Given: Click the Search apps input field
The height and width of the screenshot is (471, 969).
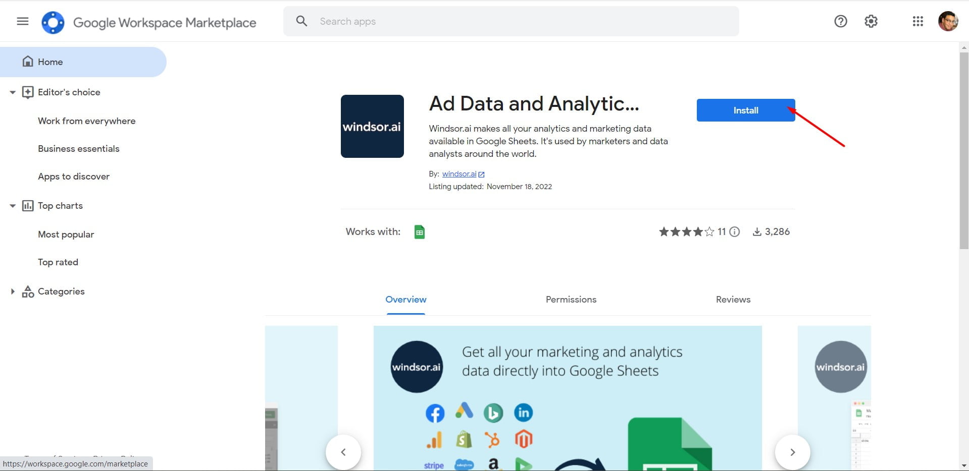Looking at the screenshot, I should (x=511, y=21).
